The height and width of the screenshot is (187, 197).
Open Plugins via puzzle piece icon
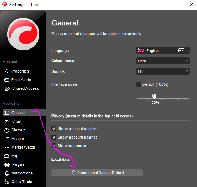coord(7,165)
